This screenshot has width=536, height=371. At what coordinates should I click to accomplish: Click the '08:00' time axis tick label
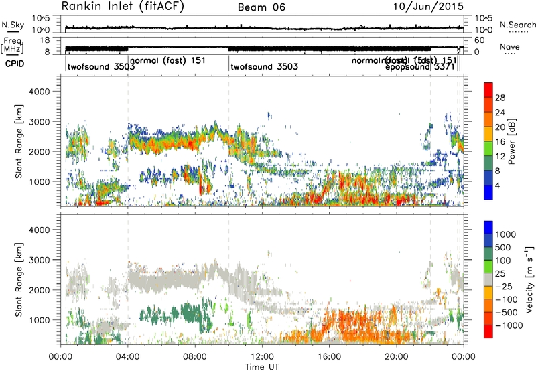[x=194, y=357]
